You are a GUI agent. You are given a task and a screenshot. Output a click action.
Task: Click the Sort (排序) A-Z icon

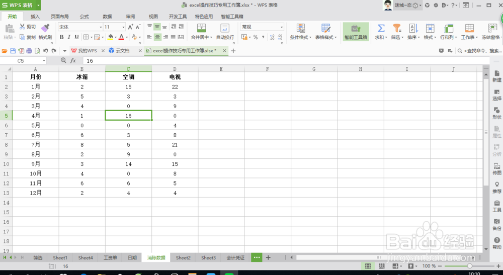[413, 28]
